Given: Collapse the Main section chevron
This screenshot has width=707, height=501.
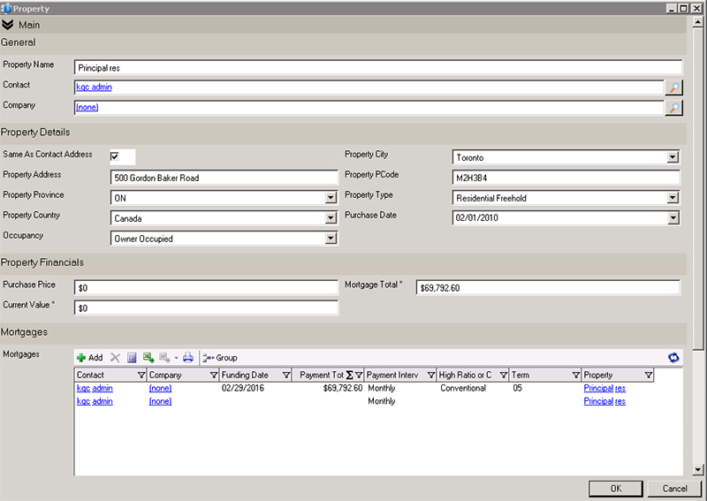Looking at the screenshot, I should [8, 25].
